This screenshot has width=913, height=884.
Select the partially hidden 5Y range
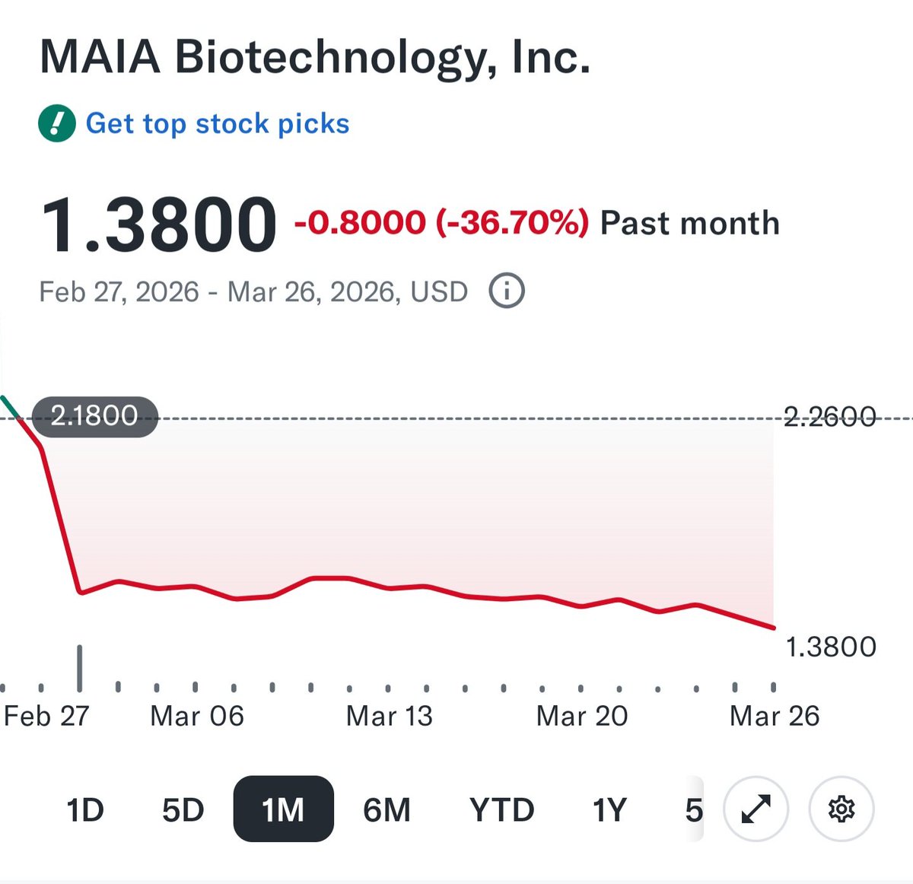point(693,810)
